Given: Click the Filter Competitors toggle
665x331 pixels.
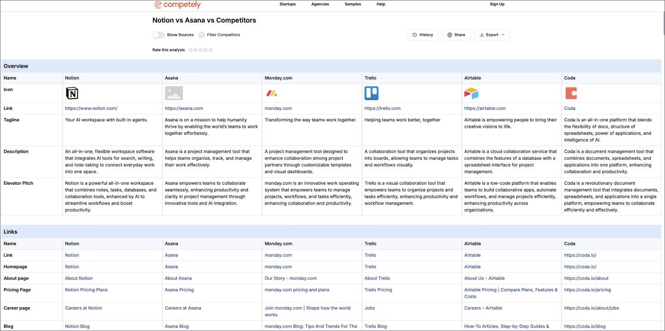Looking at the screenshot, I should 201,34.
